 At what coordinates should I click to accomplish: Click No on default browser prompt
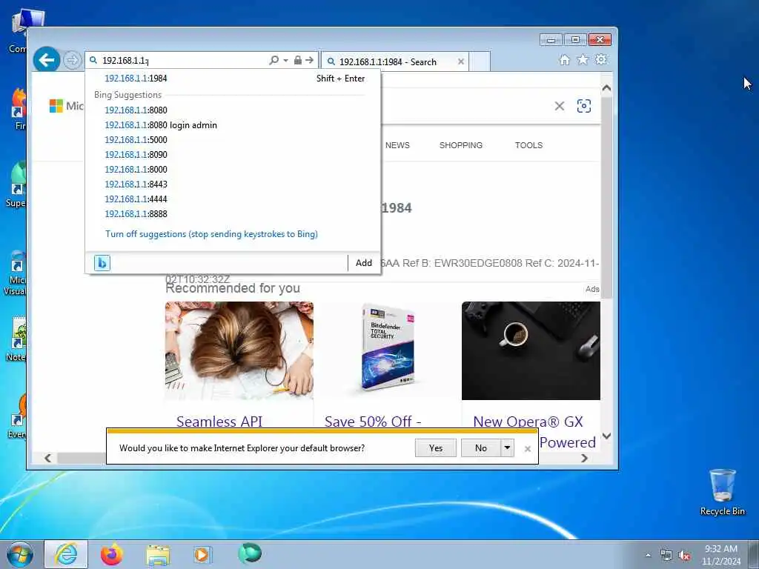click(x=480, y=448)
